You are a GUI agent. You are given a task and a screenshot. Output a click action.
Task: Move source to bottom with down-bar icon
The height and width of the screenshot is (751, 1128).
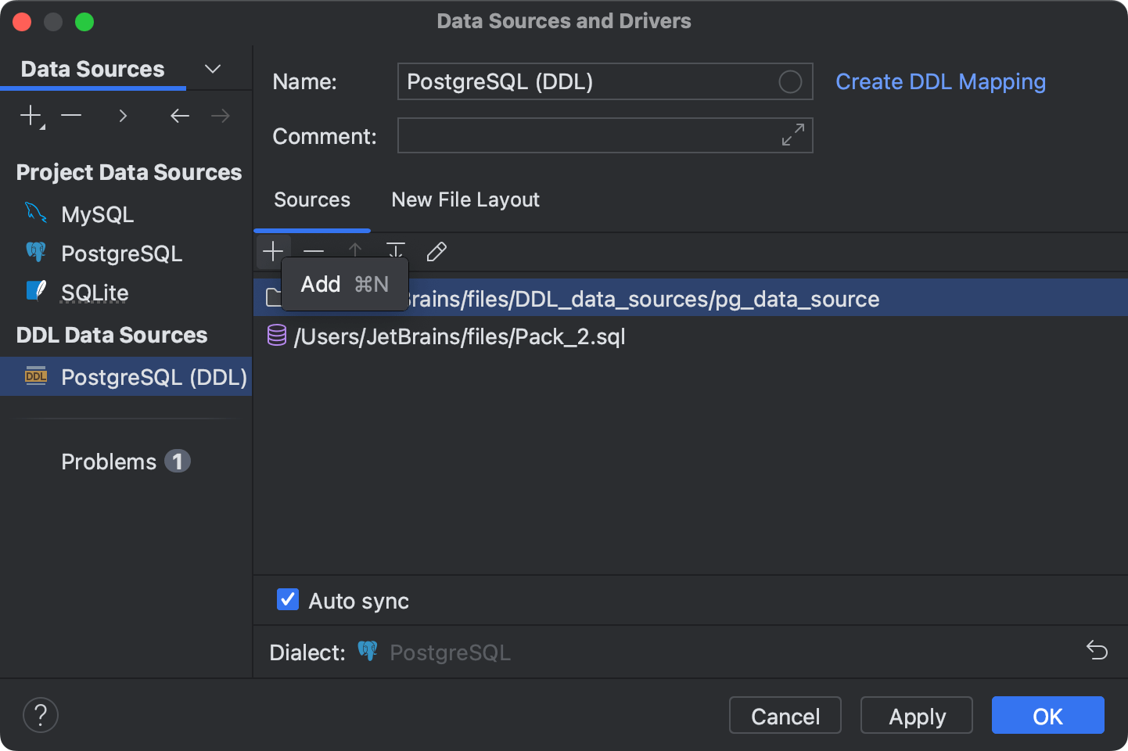(x=395, y=251)
